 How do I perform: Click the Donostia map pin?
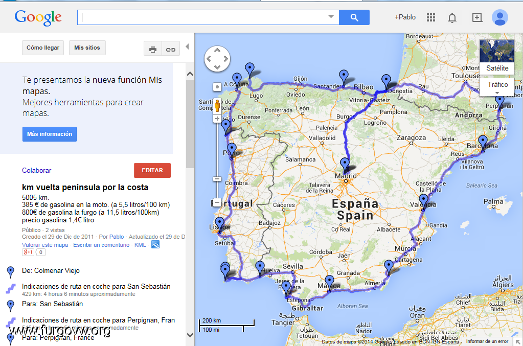click(386, 82)
